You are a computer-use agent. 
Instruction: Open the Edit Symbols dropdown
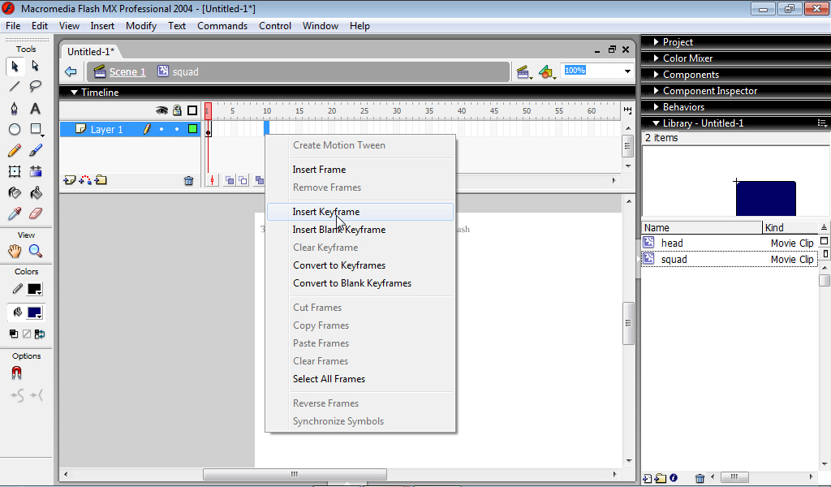547,72
